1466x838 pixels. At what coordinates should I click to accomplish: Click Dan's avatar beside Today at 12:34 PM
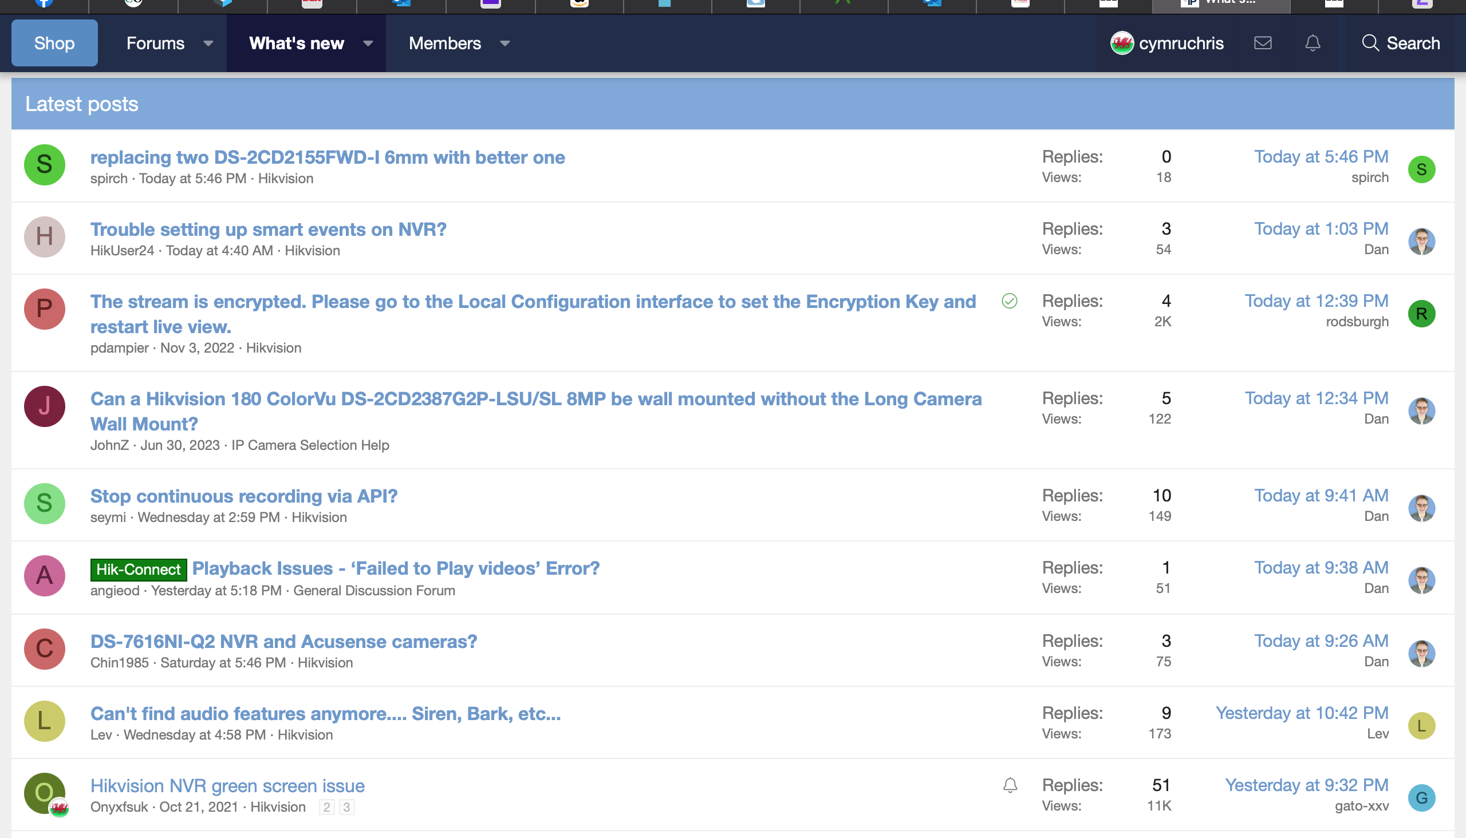click(x=1422, y=411)
